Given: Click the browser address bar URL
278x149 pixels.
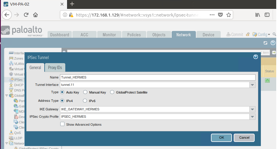Looking at the screenshot, I should 137,15.
